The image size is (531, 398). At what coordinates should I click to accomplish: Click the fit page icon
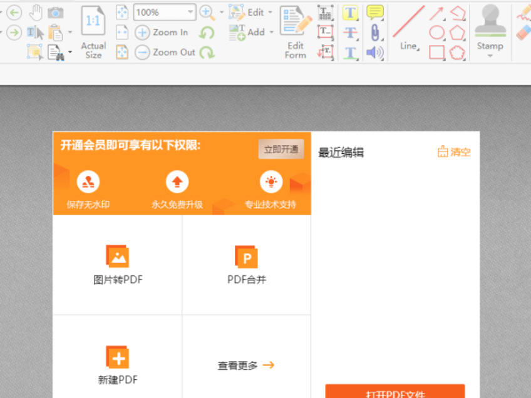tap(122, 13)
